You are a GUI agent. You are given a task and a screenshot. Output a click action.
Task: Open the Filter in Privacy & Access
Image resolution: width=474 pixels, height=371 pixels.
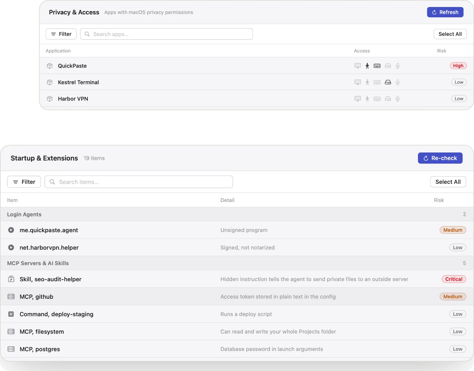61,34
